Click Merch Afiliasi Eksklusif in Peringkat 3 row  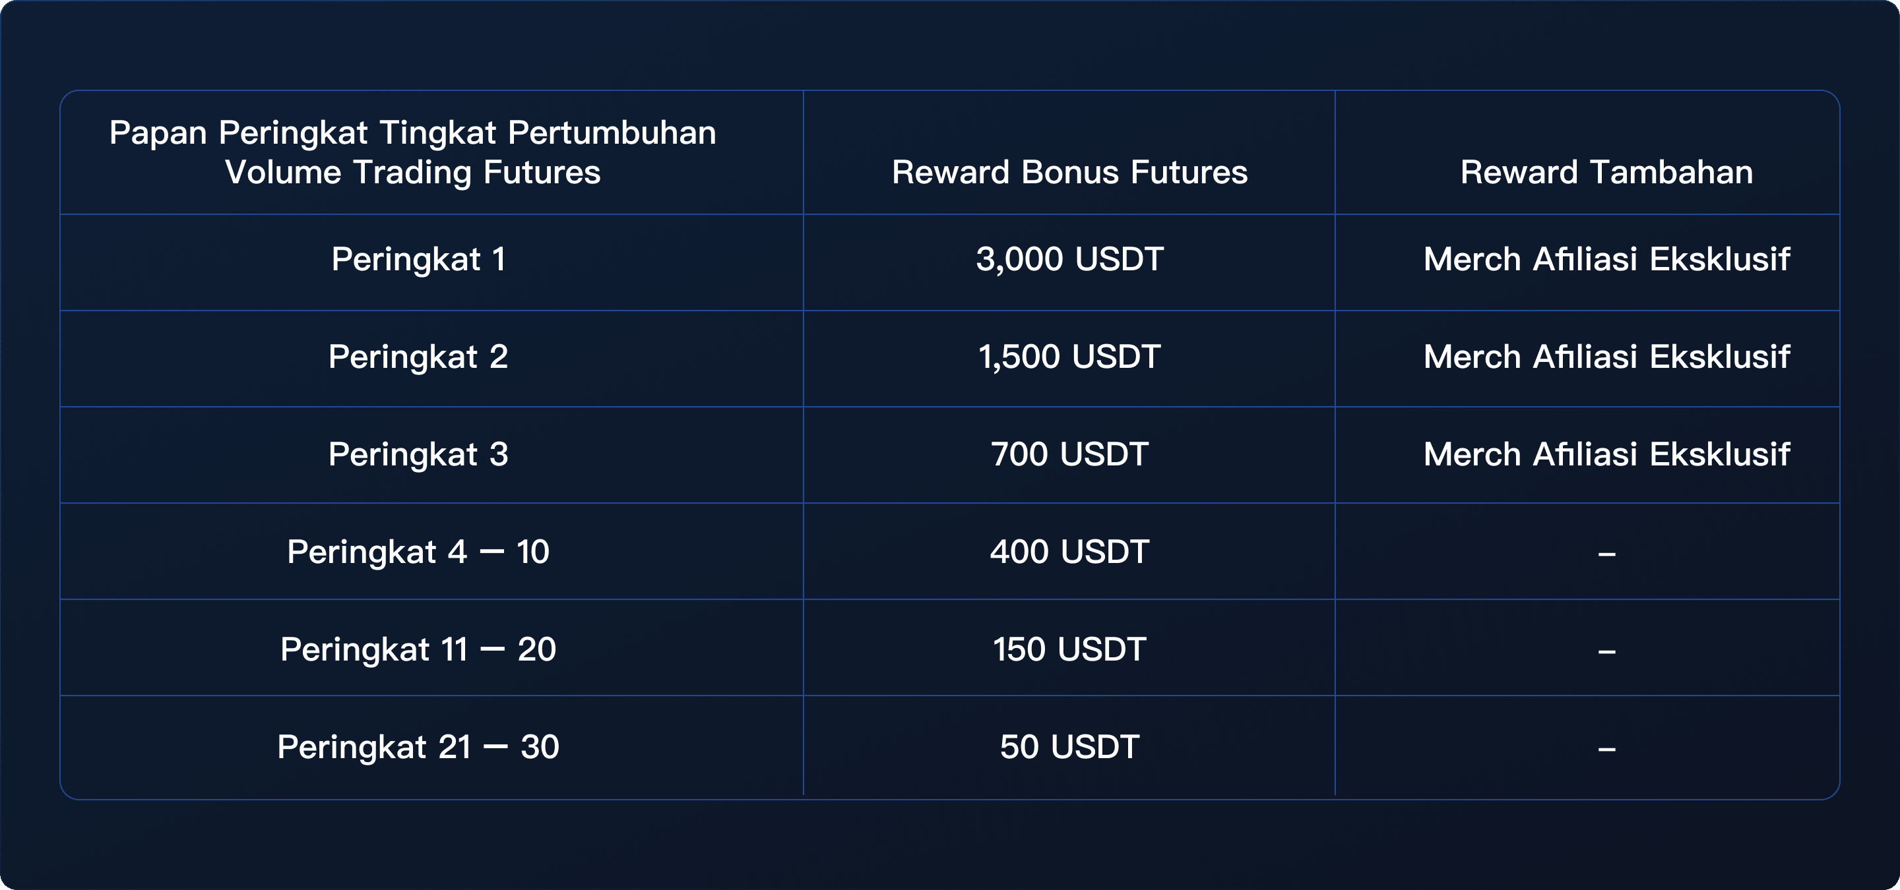[x=1606, y=455]
